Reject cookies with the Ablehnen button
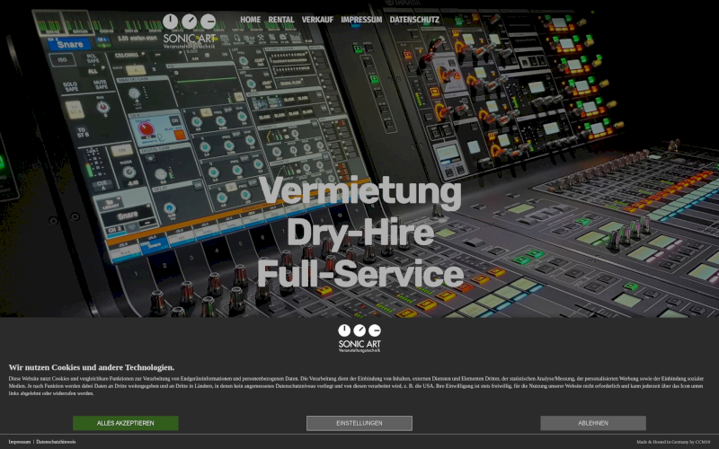 point(593,423)
